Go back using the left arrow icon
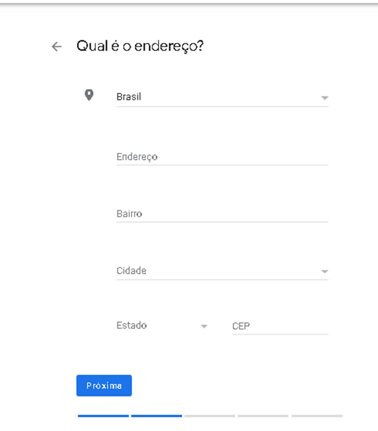The height and width of the screenshot is (431, 378). point(57,46)
